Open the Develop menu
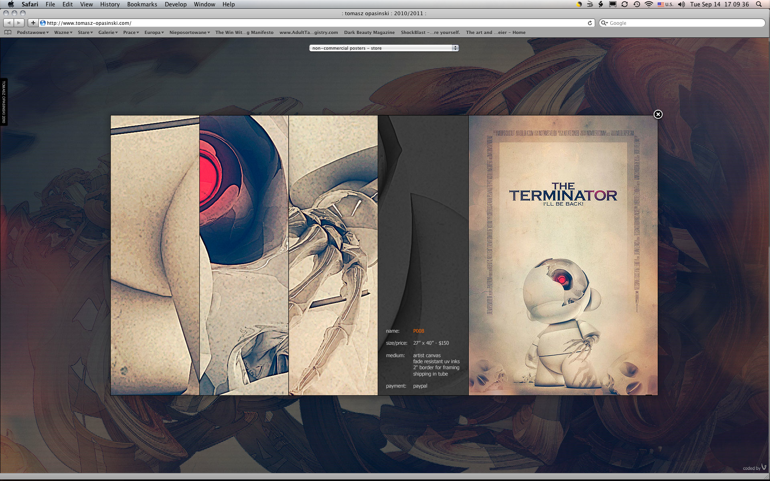The height and width of the screenshot is (481, 770). point(175,4)
